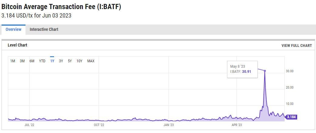Viewport: 316px width, 133px height.
Task: Select the 3M time range
Action: coord(22,61)
